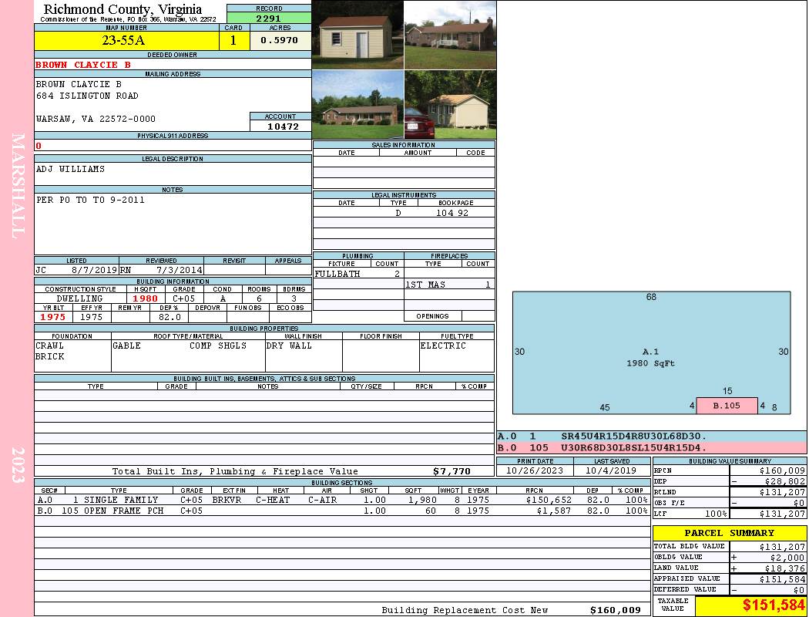Click legal description ADJ WILLIAMS
This screenshot has height=617, width=809.
point(70,169)
